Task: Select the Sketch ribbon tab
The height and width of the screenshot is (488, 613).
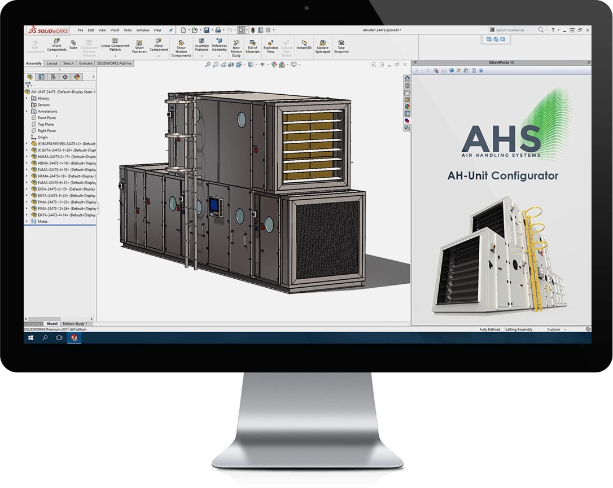Action: pos(68,63)
